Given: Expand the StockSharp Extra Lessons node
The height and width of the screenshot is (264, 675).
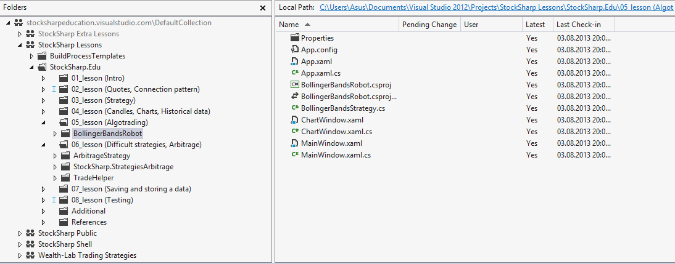Looking at the screenshot, I should pos(19,33).
